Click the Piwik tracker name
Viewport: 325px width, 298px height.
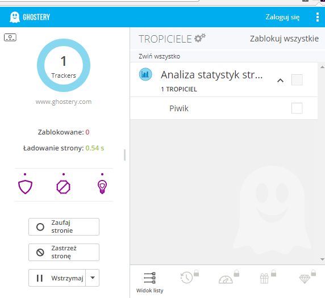point(179,108)
